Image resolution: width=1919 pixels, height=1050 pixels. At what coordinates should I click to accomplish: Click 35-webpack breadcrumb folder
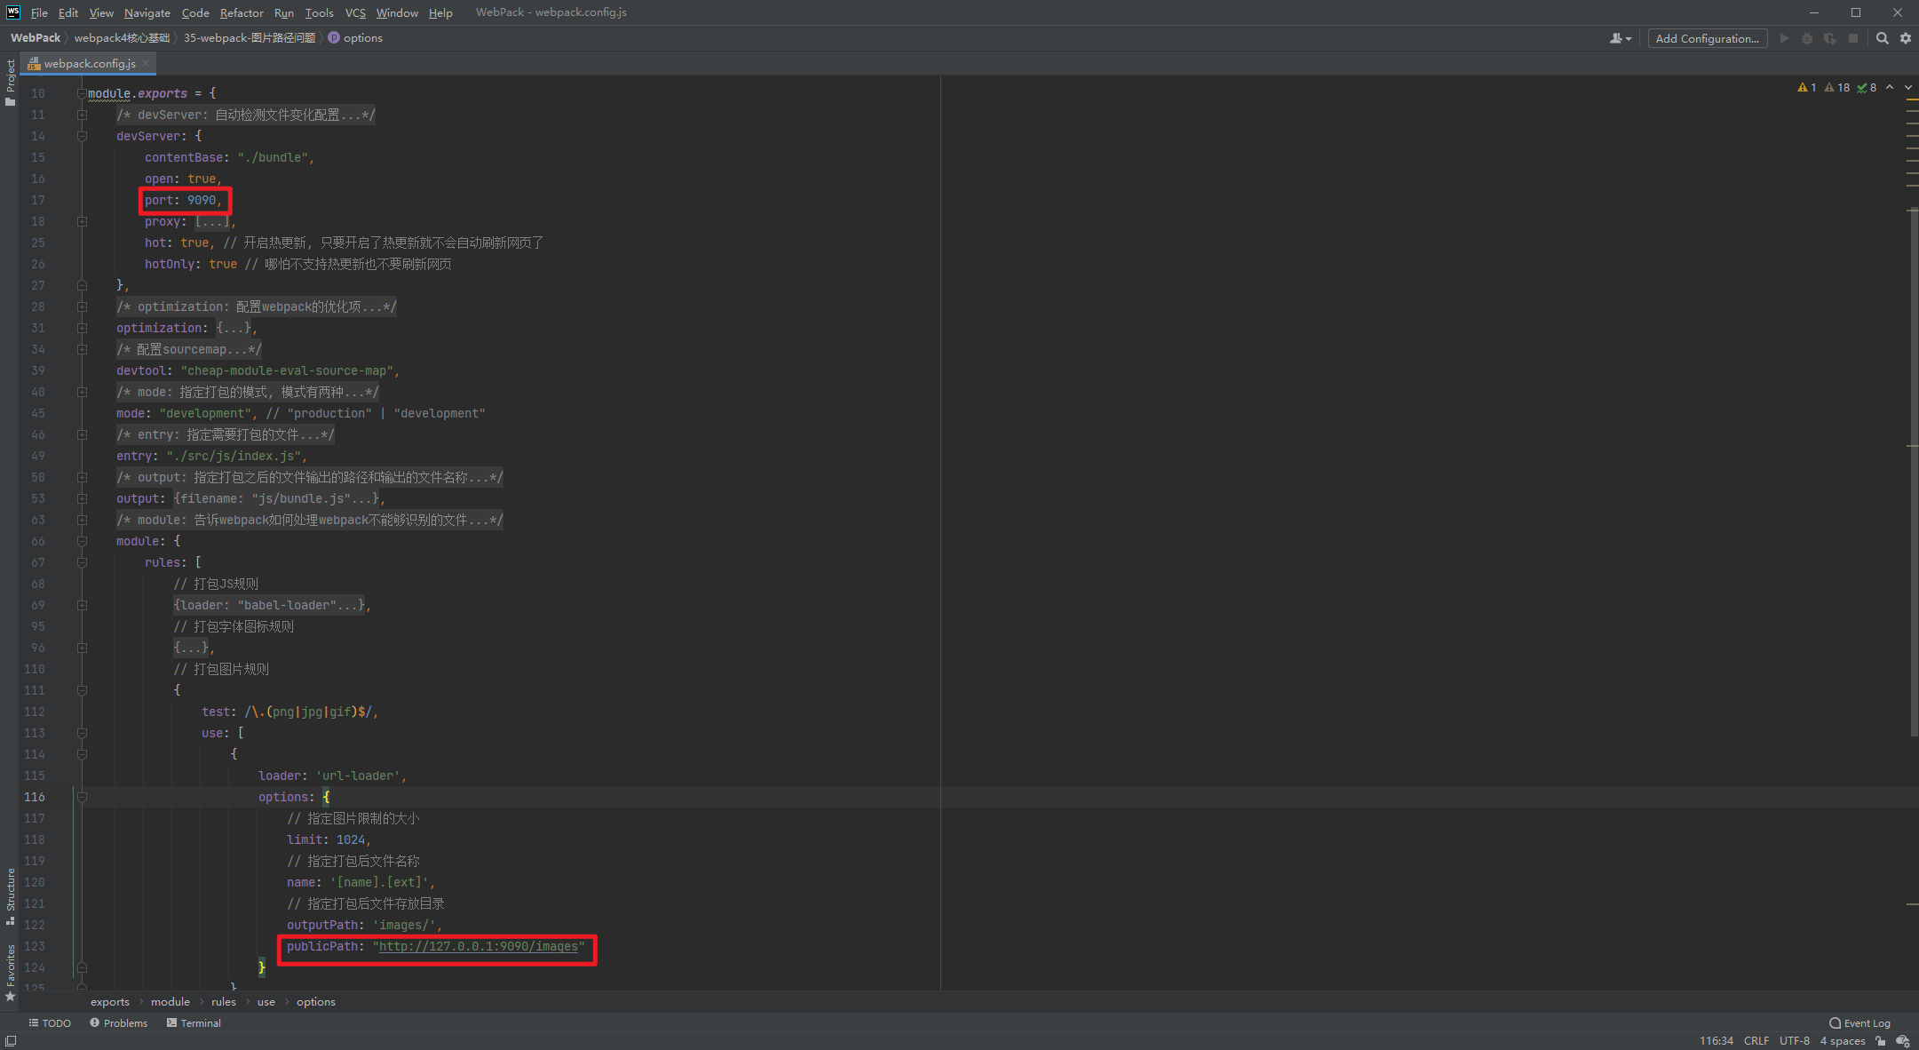tap(250, 38)
